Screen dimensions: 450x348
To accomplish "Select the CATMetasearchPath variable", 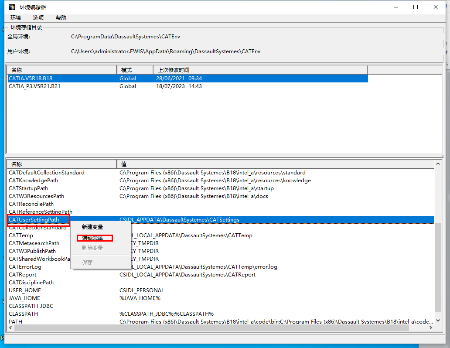I will coord(34,243).
